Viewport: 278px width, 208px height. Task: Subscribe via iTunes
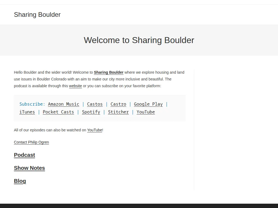click(x=27, y=112)
